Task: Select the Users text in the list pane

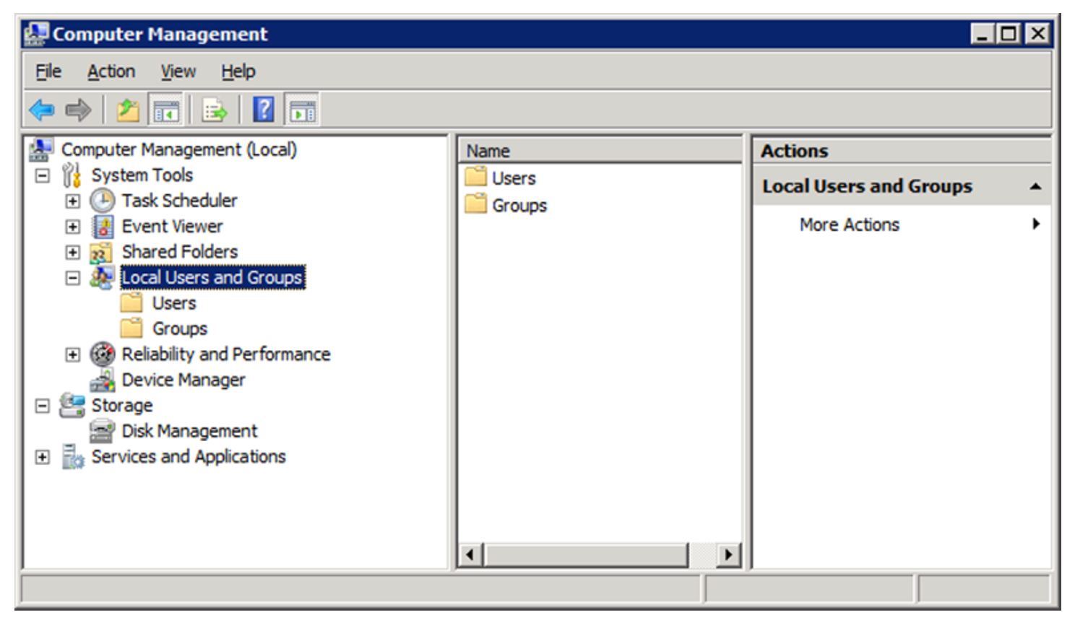Action: [x=514, y=178]
